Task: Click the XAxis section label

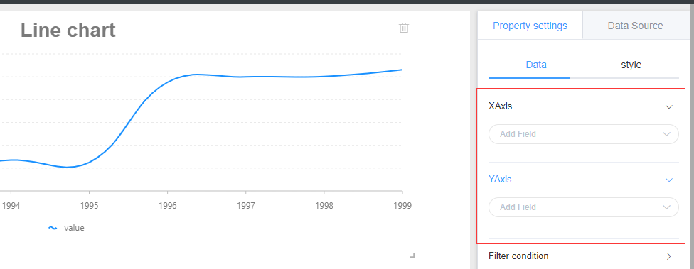Action: pyautogui.click(x=500, y=106)
